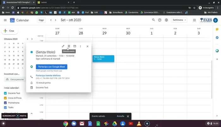Open the Chrome three-dot menu
The image size is (221, 127).
[x=218, y=8]
